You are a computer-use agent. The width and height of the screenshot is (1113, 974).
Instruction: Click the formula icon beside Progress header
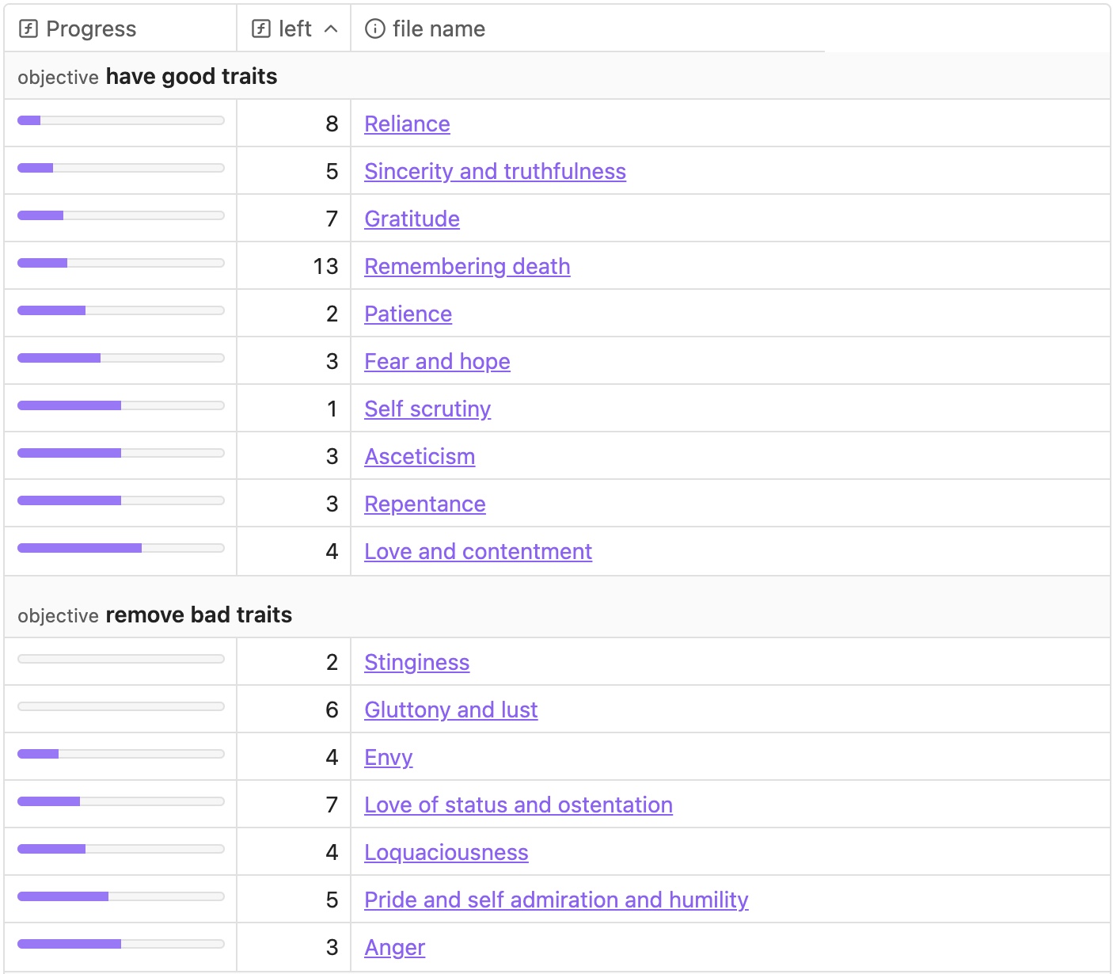coord(28,29)
